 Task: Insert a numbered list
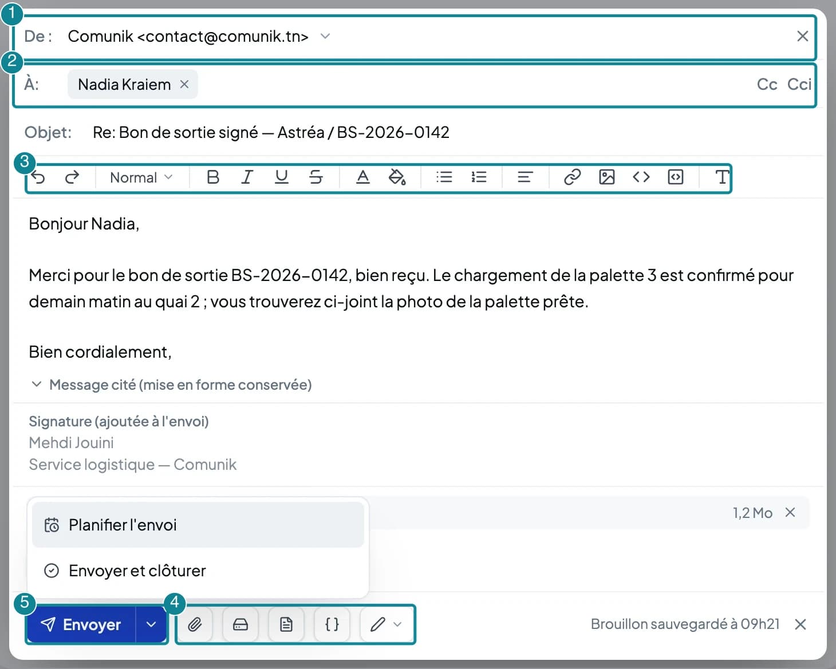point(479,177)
